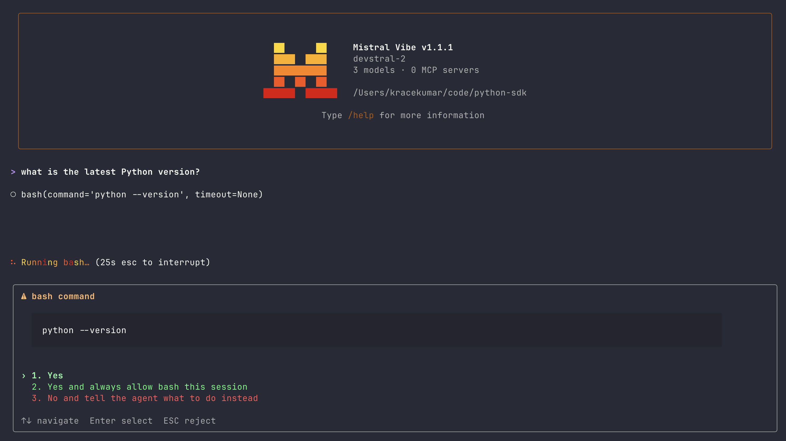The width and height of the screenshot is (786, 441).
Task: Click the circle icon before bash command call
Action: click(13, 194)
